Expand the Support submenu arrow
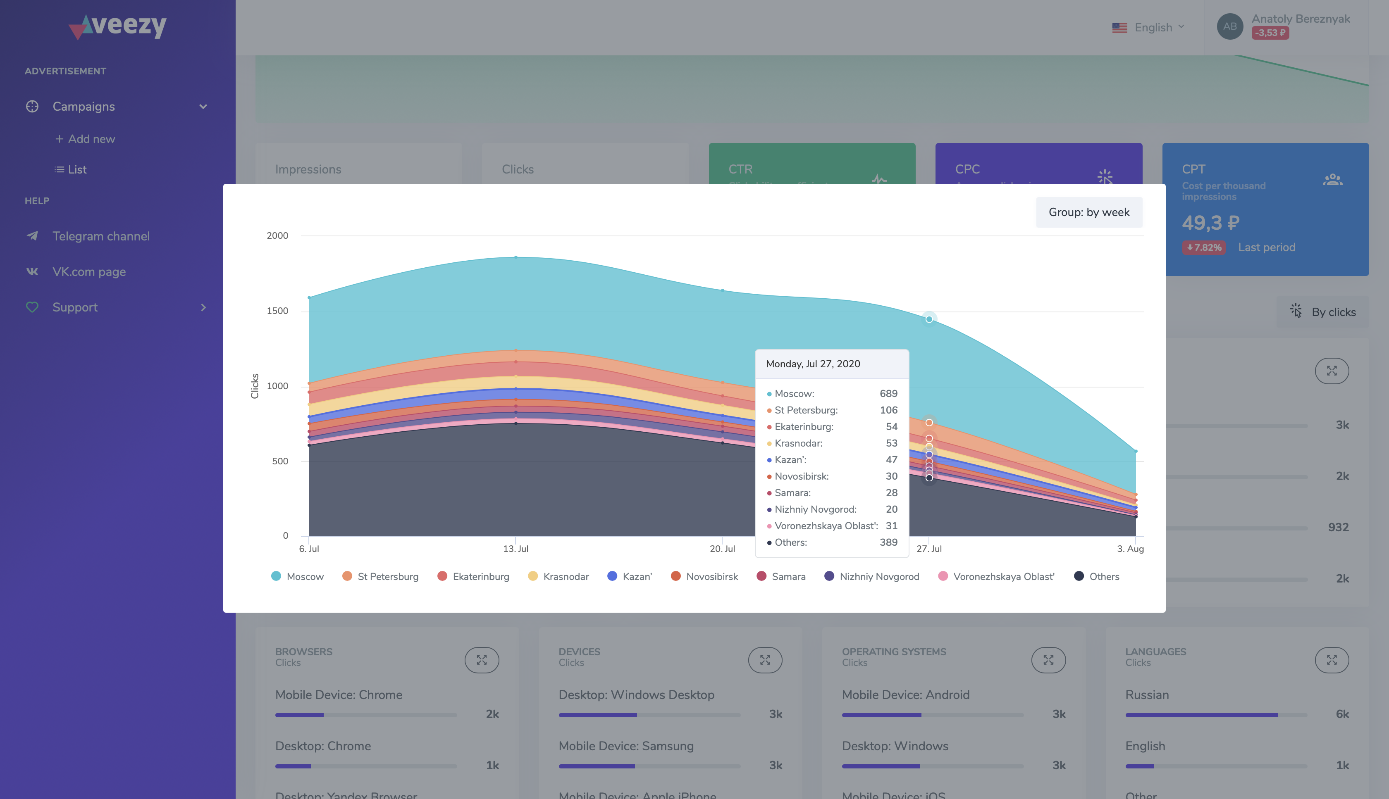This screenshot has height=799, width=1389. [203, 307]
